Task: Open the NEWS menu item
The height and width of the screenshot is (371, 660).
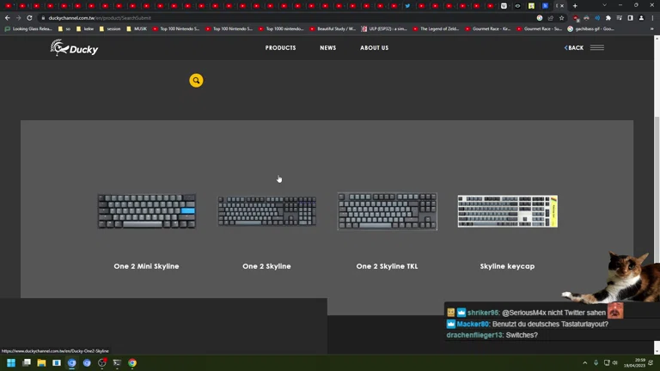Action: point(327,48)
